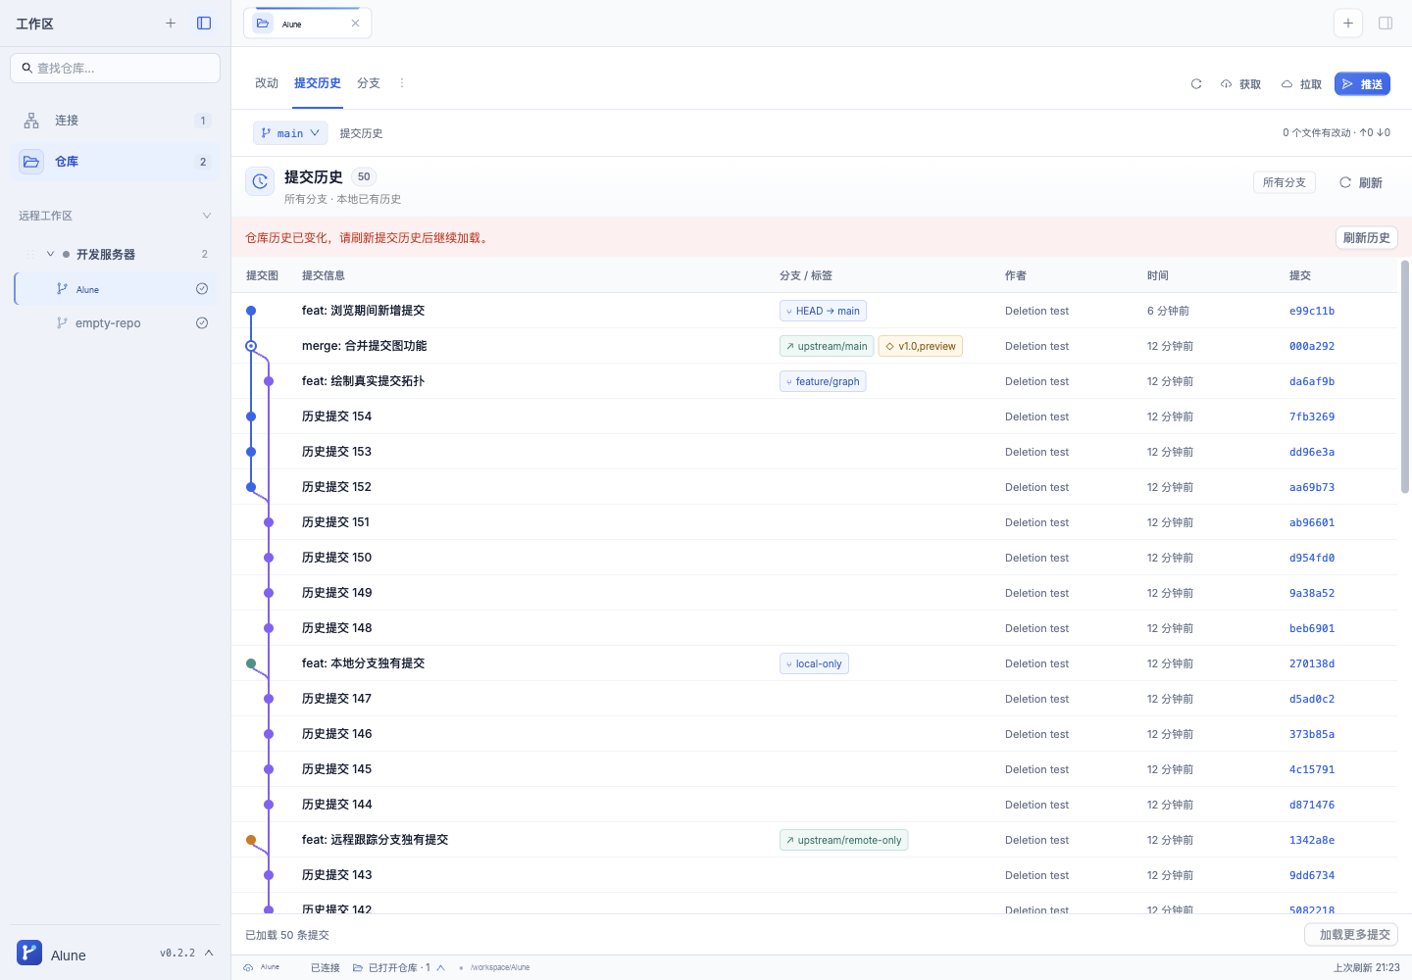Image resolution: width=1412 pixels, height=980 pixels.
Task: Open commit hash da6af9b
Action: click(1312, 381)
